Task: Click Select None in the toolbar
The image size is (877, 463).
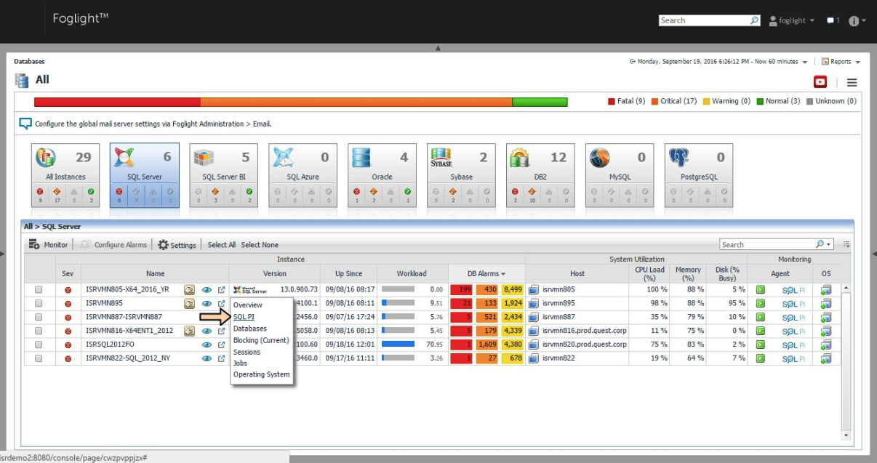Action: point(260,245)
